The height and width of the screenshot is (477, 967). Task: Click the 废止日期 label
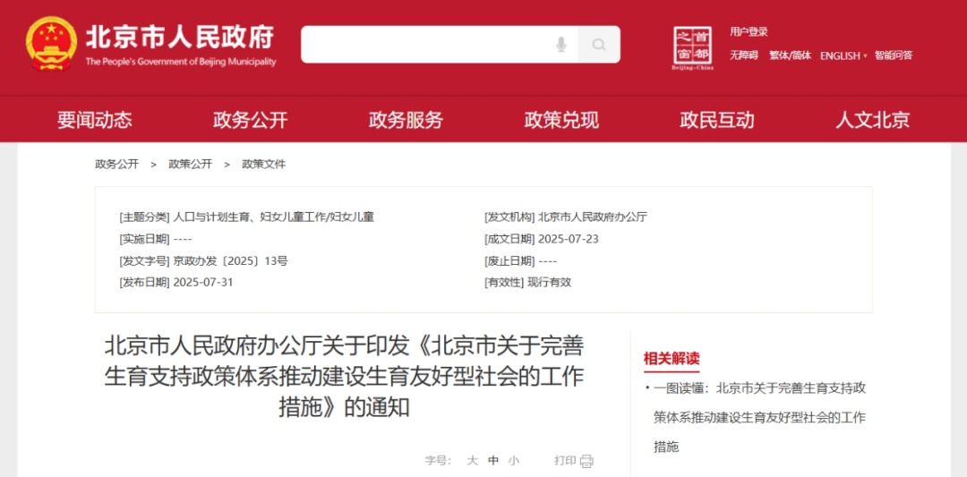tap(509, 260)
